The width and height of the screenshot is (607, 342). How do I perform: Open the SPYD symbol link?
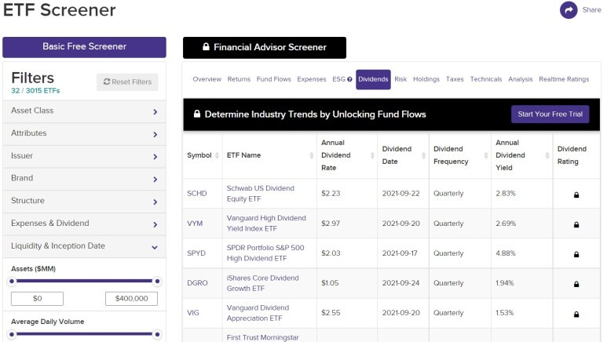[x=196, y=253]
